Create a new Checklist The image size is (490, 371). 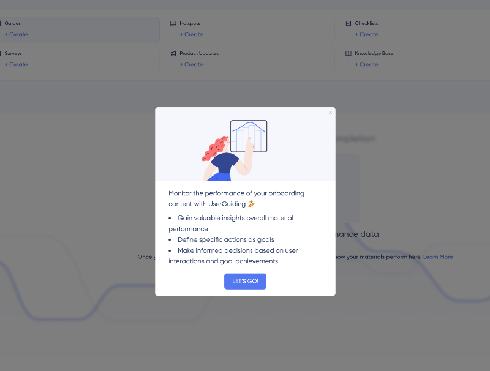pyautogui.click(x=367, y=34)
